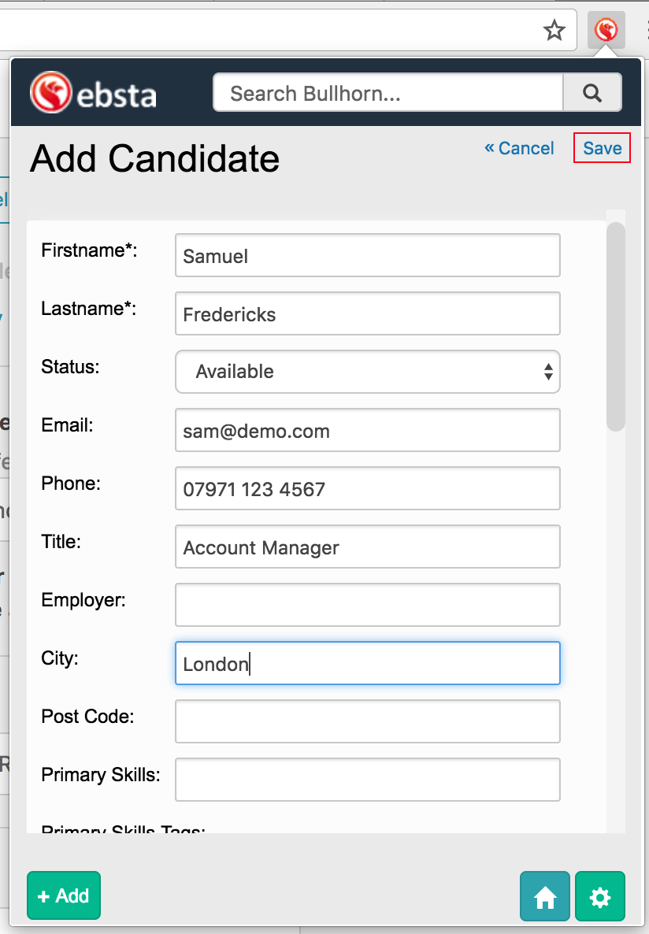Viewport: 649px width, 934px height.
Task: Click the empty Employer field
Action: pyautogui.click(x=367, y=605)
